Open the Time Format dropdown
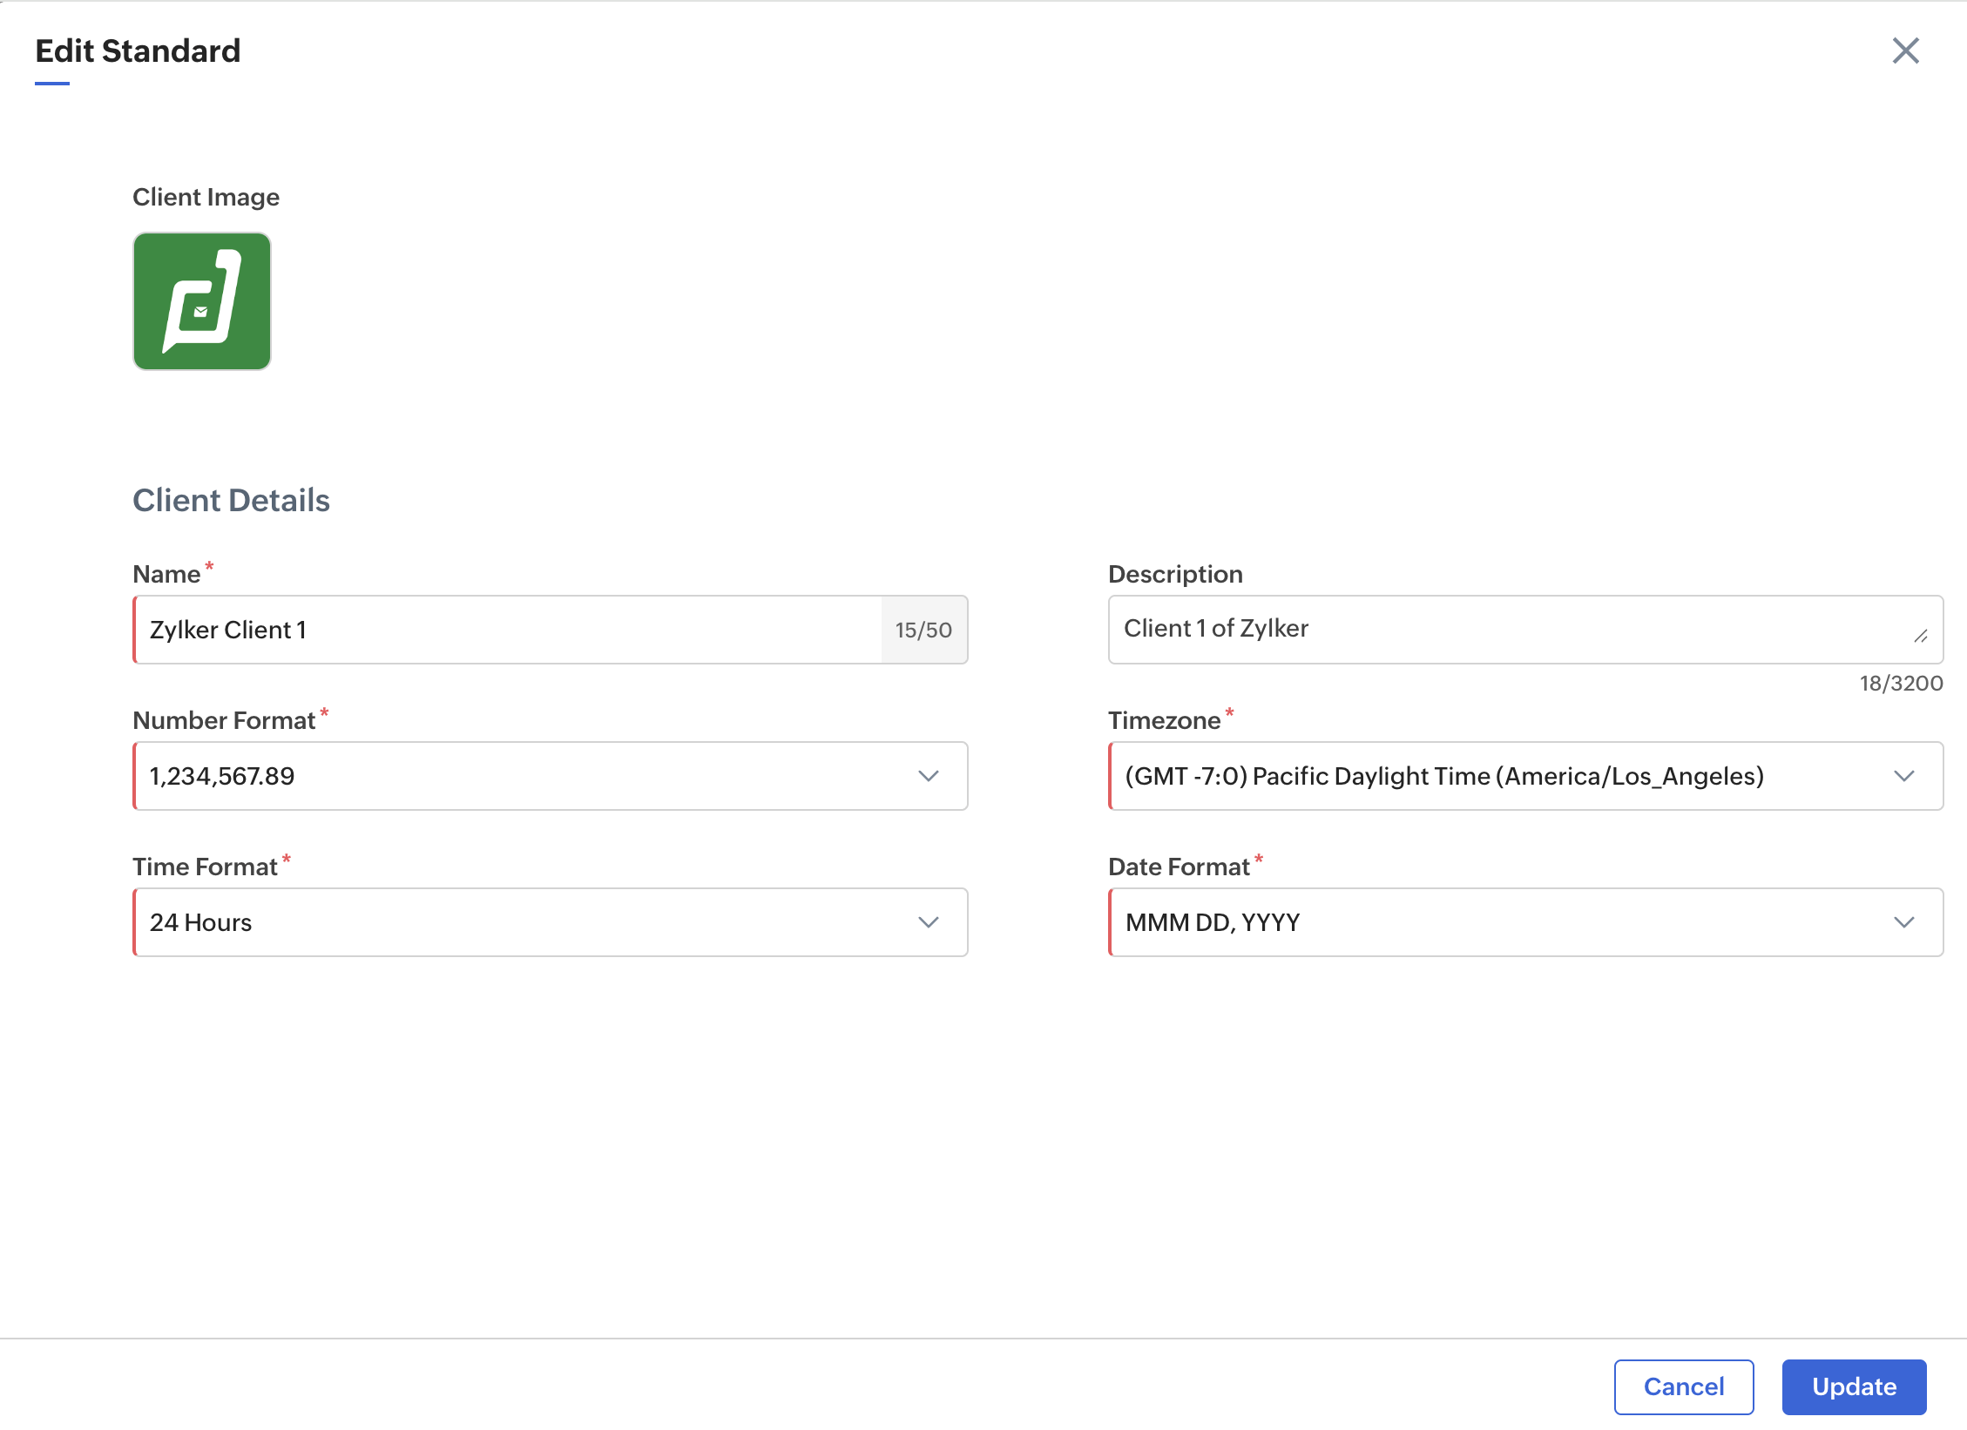This screenshot has width=1967, height=1430. [x=523, y=922]
